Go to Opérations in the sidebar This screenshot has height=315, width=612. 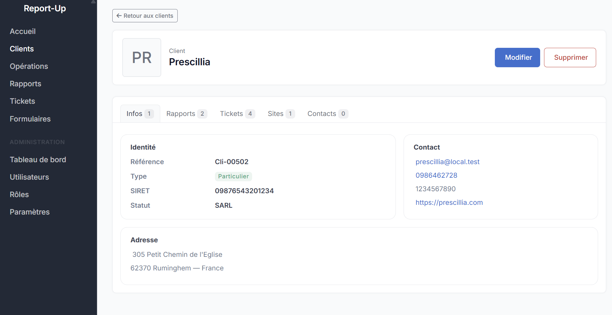(29, 66)
